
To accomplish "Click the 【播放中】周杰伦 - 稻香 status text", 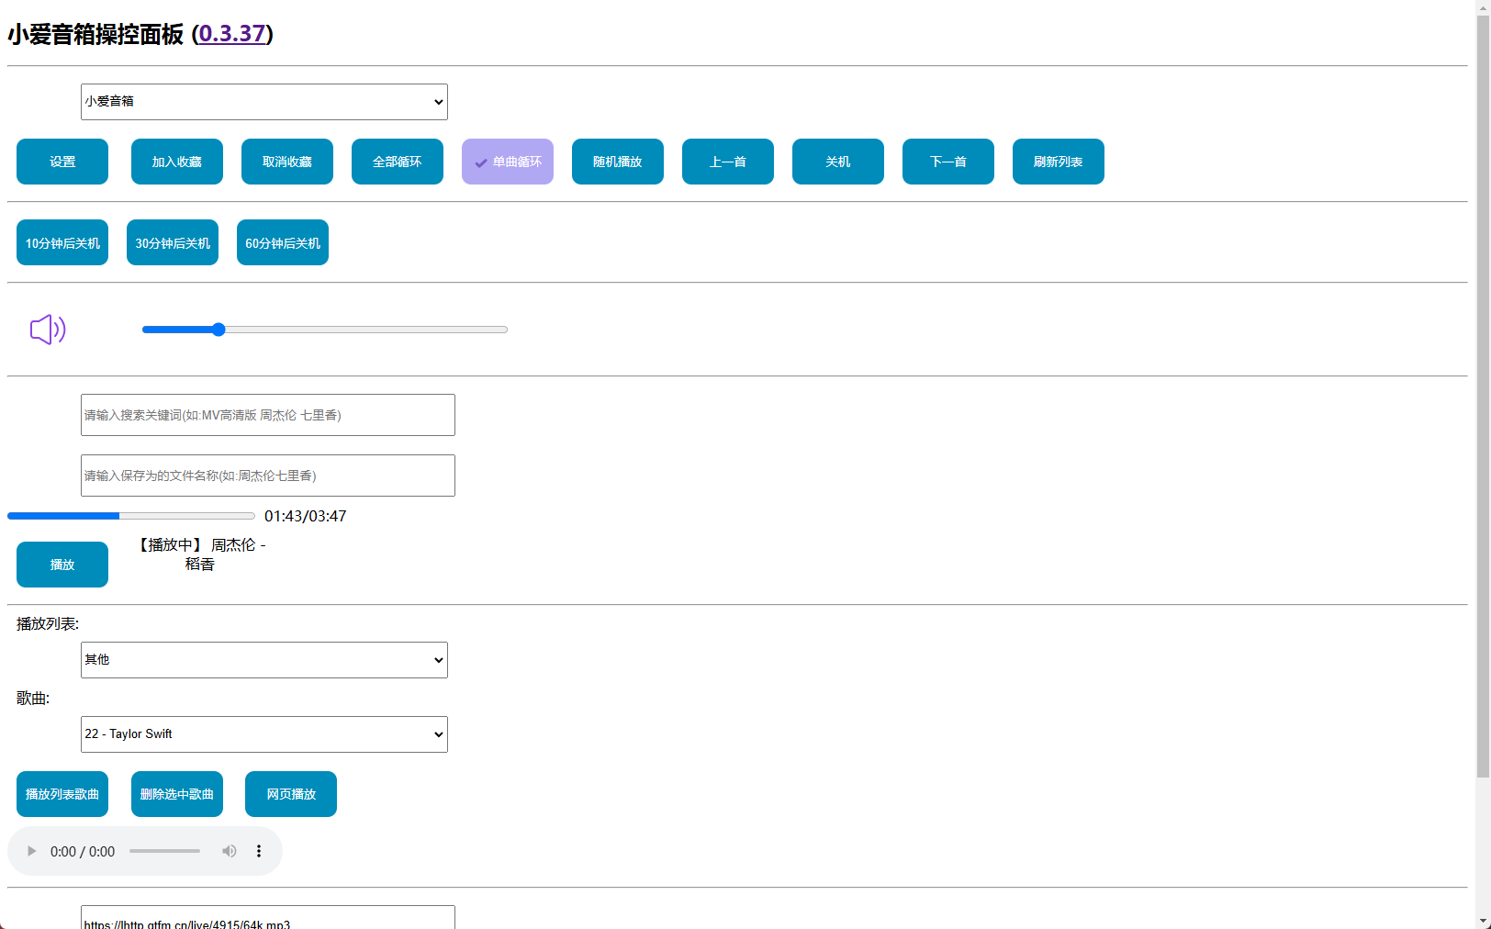I will tap(200, 554).
